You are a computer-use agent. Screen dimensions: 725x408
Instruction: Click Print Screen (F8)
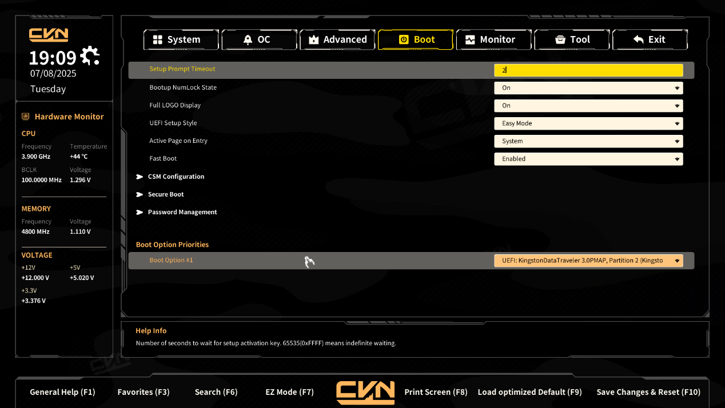tap(436, 392)
